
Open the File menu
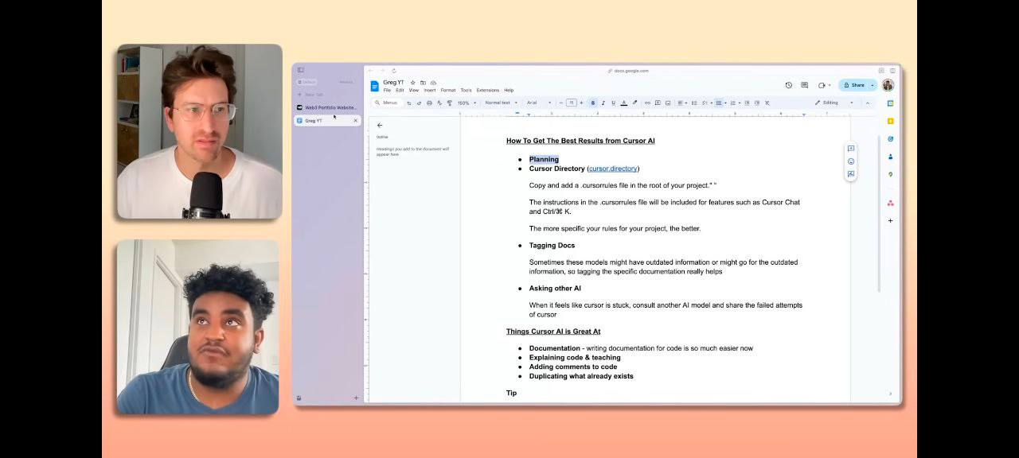tap(387, 90)
